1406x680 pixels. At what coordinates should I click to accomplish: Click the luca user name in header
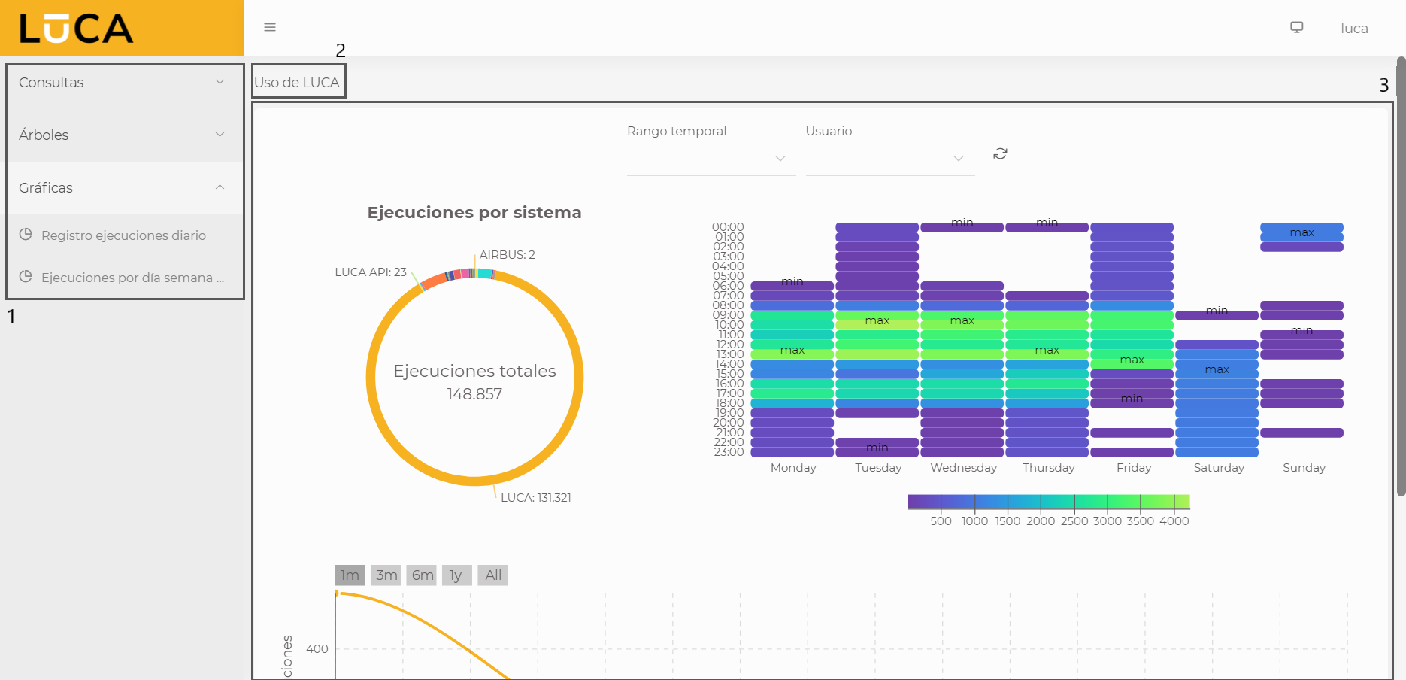click(x=1353, y=29)
